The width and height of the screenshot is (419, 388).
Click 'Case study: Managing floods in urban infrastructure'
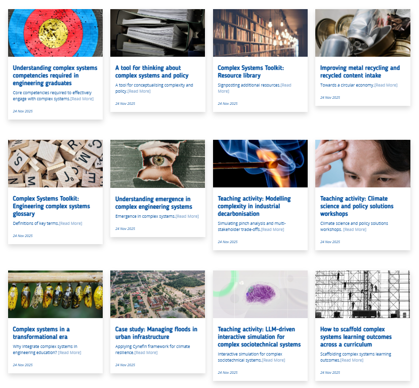click(x=156, y=333)
